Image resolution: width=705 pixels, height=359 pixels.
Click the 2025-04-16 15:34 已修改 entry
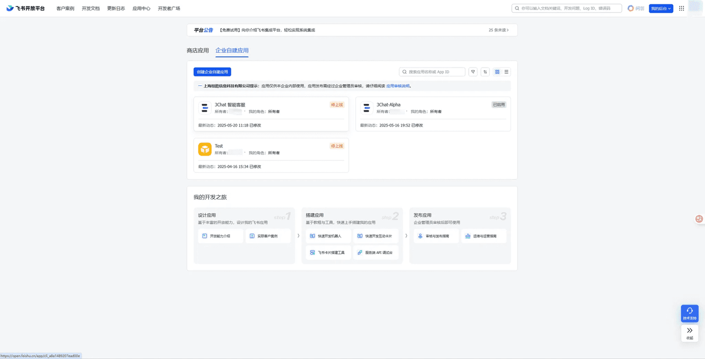(239, 167)
